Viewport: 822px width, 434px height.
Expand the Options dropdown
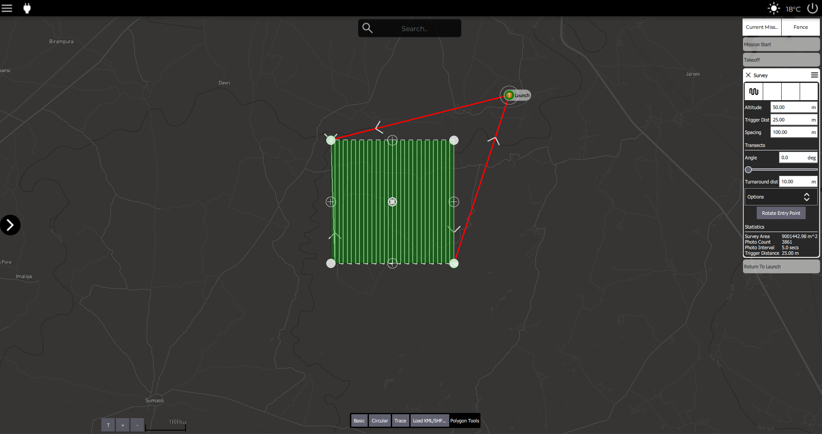pyautogui.click(x=780, y=197)
